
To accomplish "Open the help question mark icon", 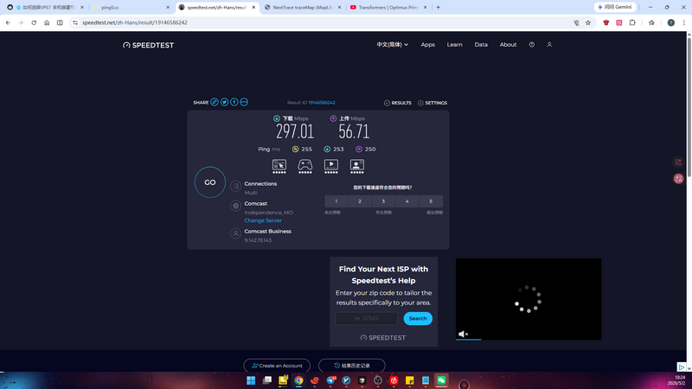I will pos(532,45).
